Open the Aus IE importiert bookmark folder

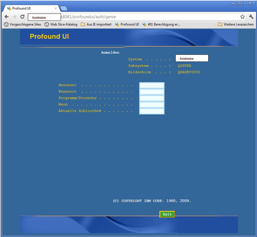coord(96,24)
